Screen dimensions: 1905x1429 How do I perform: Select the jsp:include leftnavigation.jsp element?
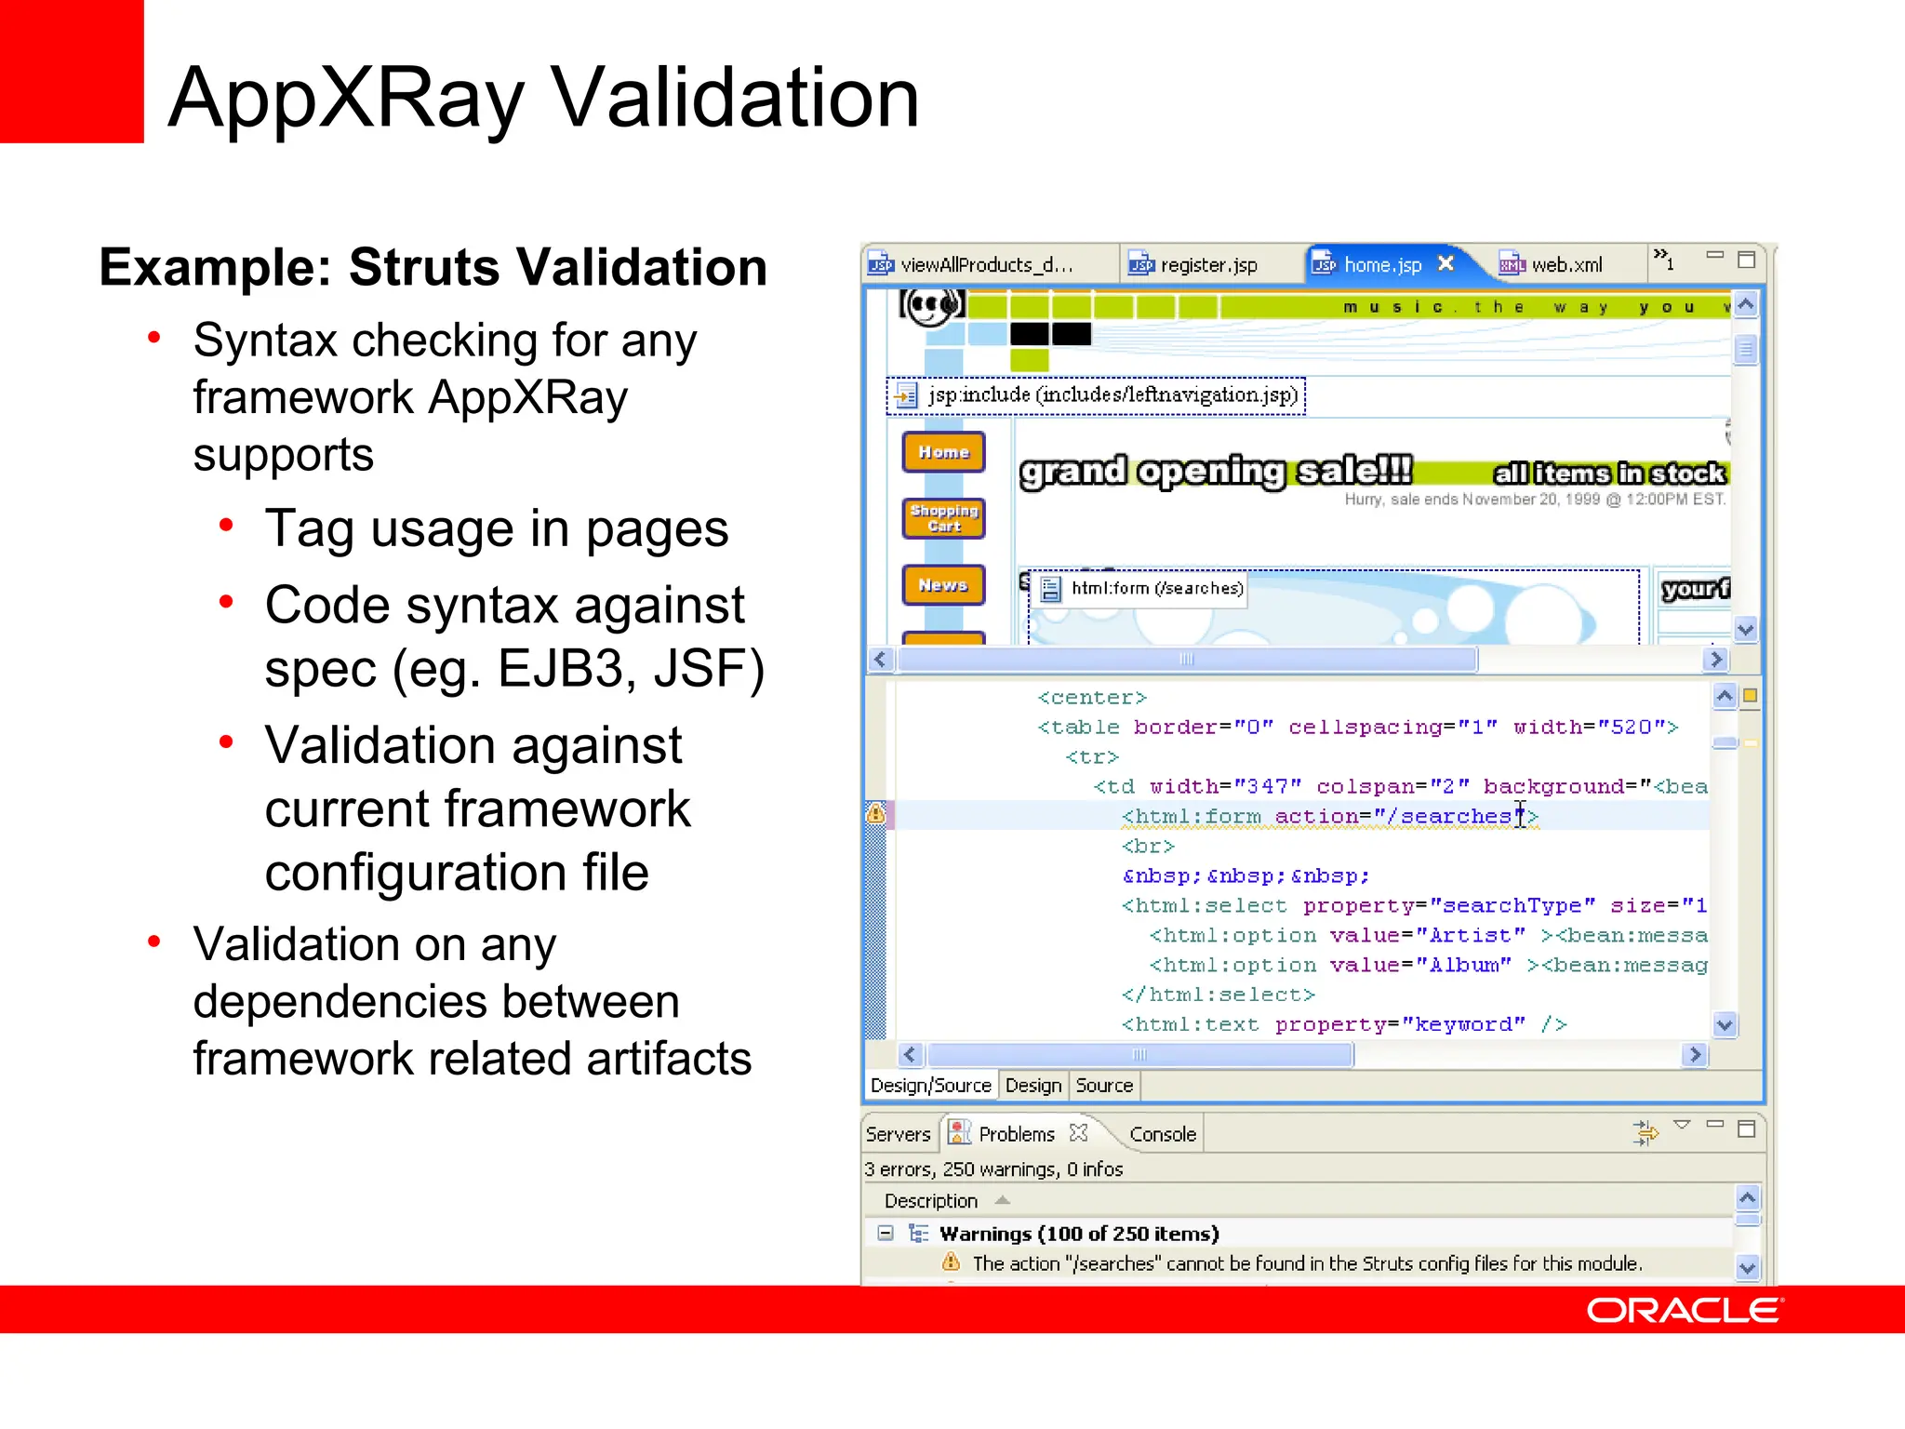click(x=1096, y=395)
